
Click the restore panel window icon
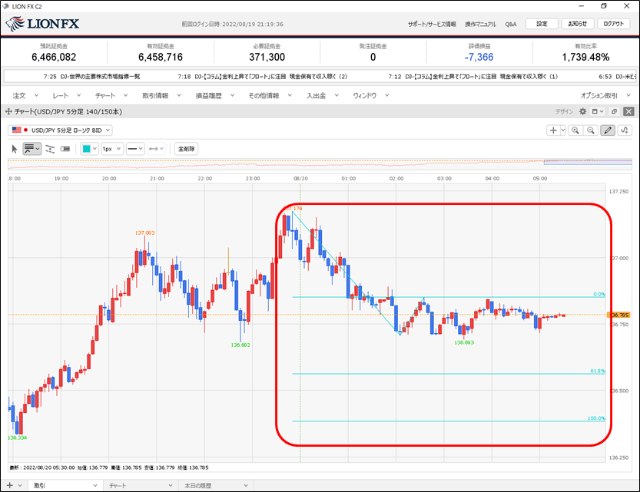614,111
